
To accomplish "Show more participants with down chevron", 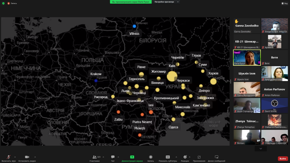I will click(x=261, y=149).
